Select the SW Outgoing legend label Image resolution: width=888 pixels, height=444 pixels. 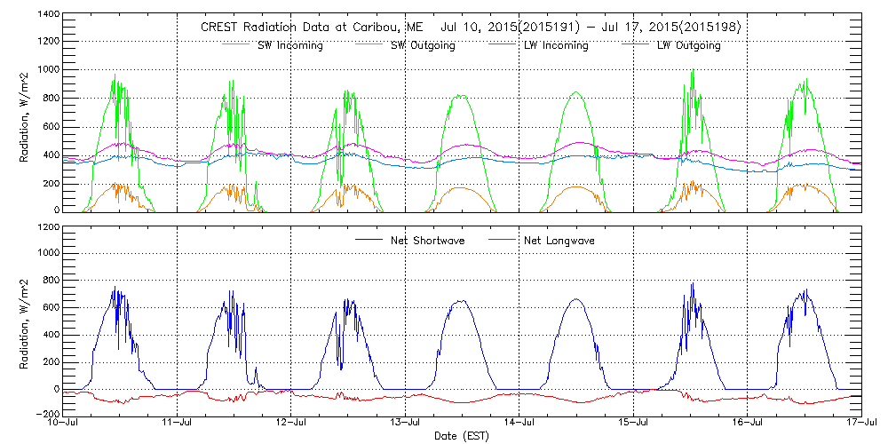pos(423,45)
